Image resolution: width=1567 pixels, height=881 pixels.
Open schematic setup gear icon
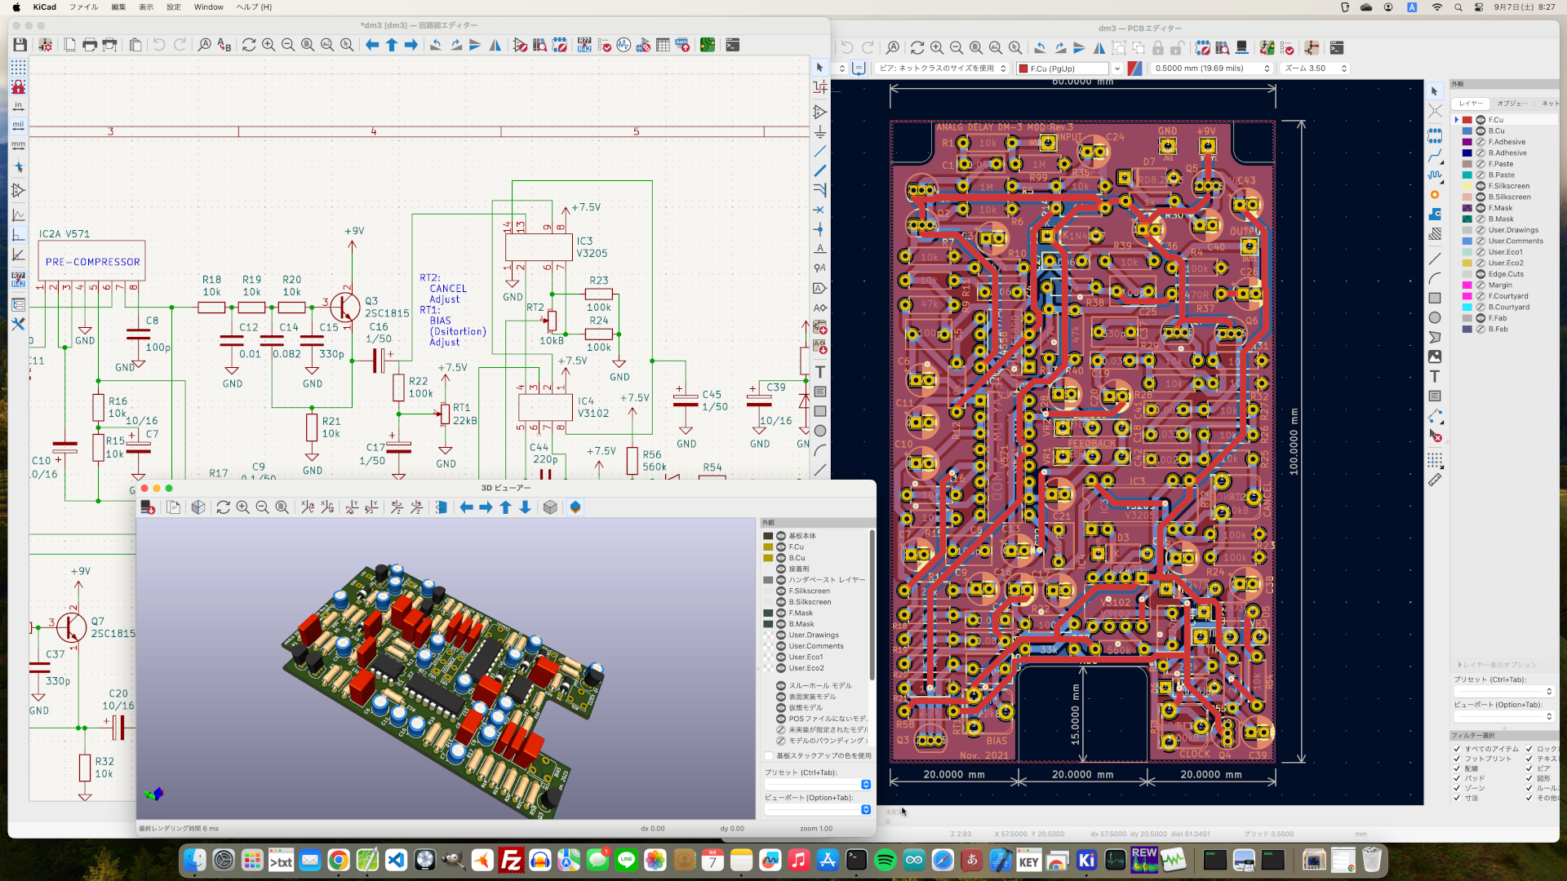point(46,45)
